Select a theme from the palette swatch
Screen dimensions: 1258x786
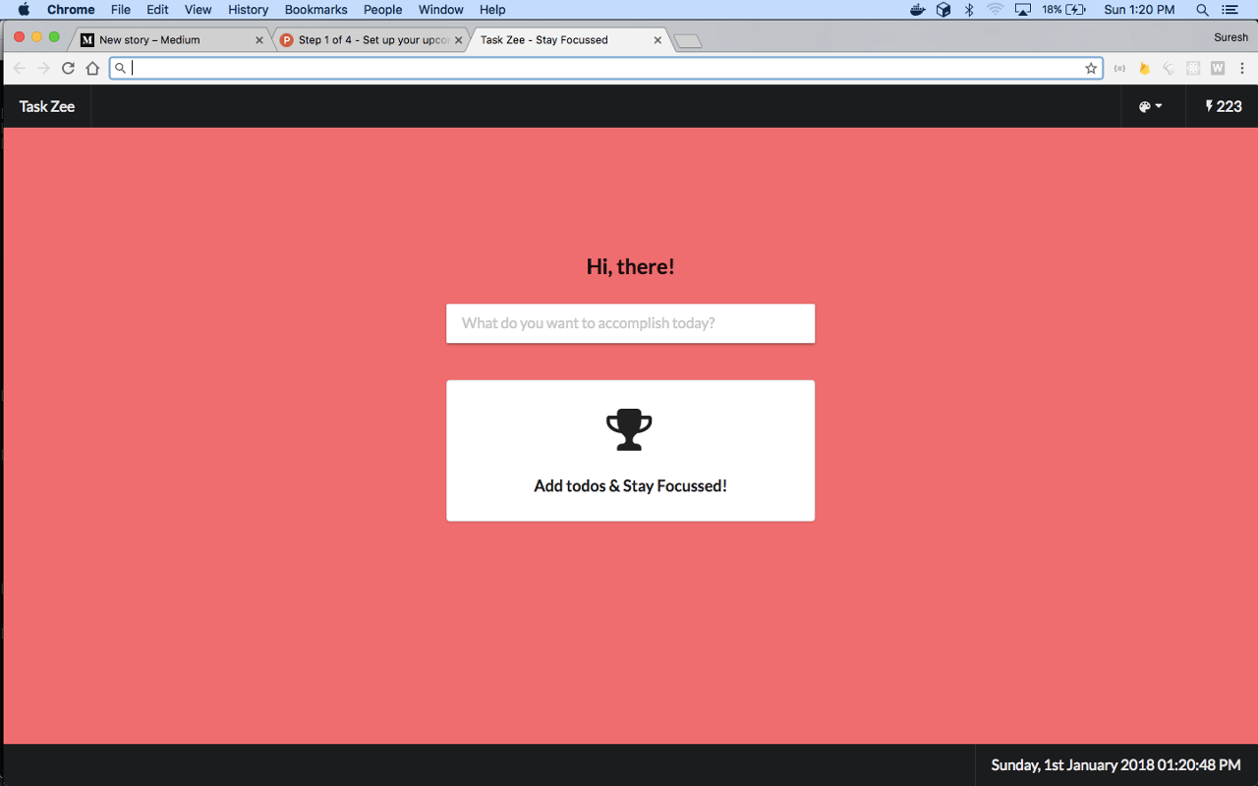point(1146,106)
